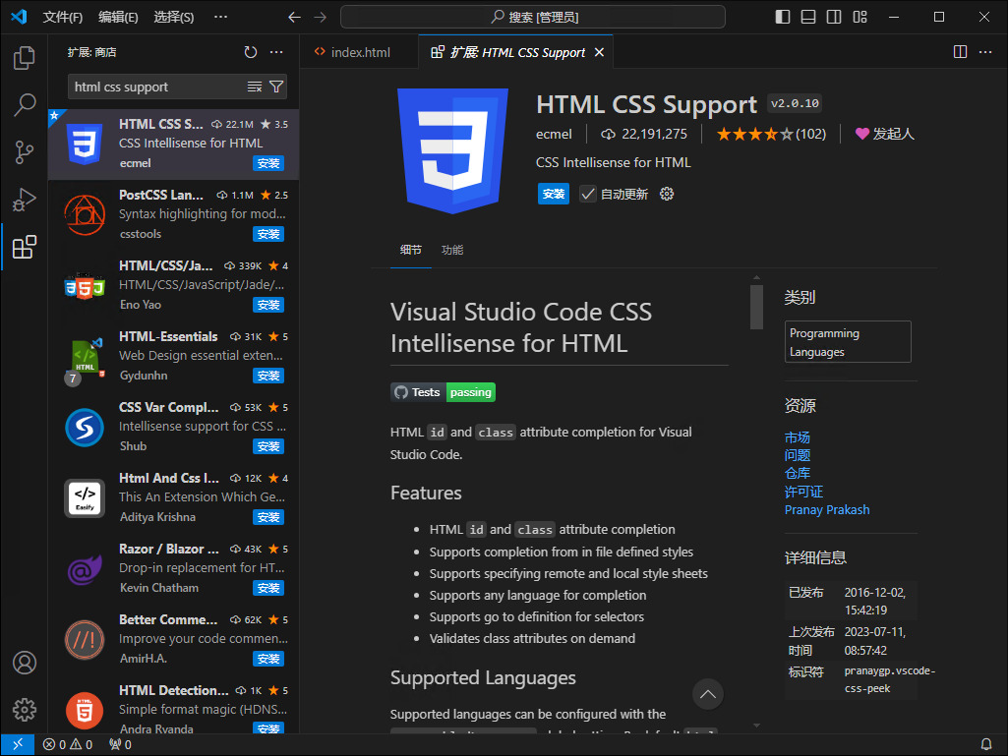This screenshot has height=756, width=1008.
Task: Open the Explorer view in the activity bar
Action: coord(24,59)
